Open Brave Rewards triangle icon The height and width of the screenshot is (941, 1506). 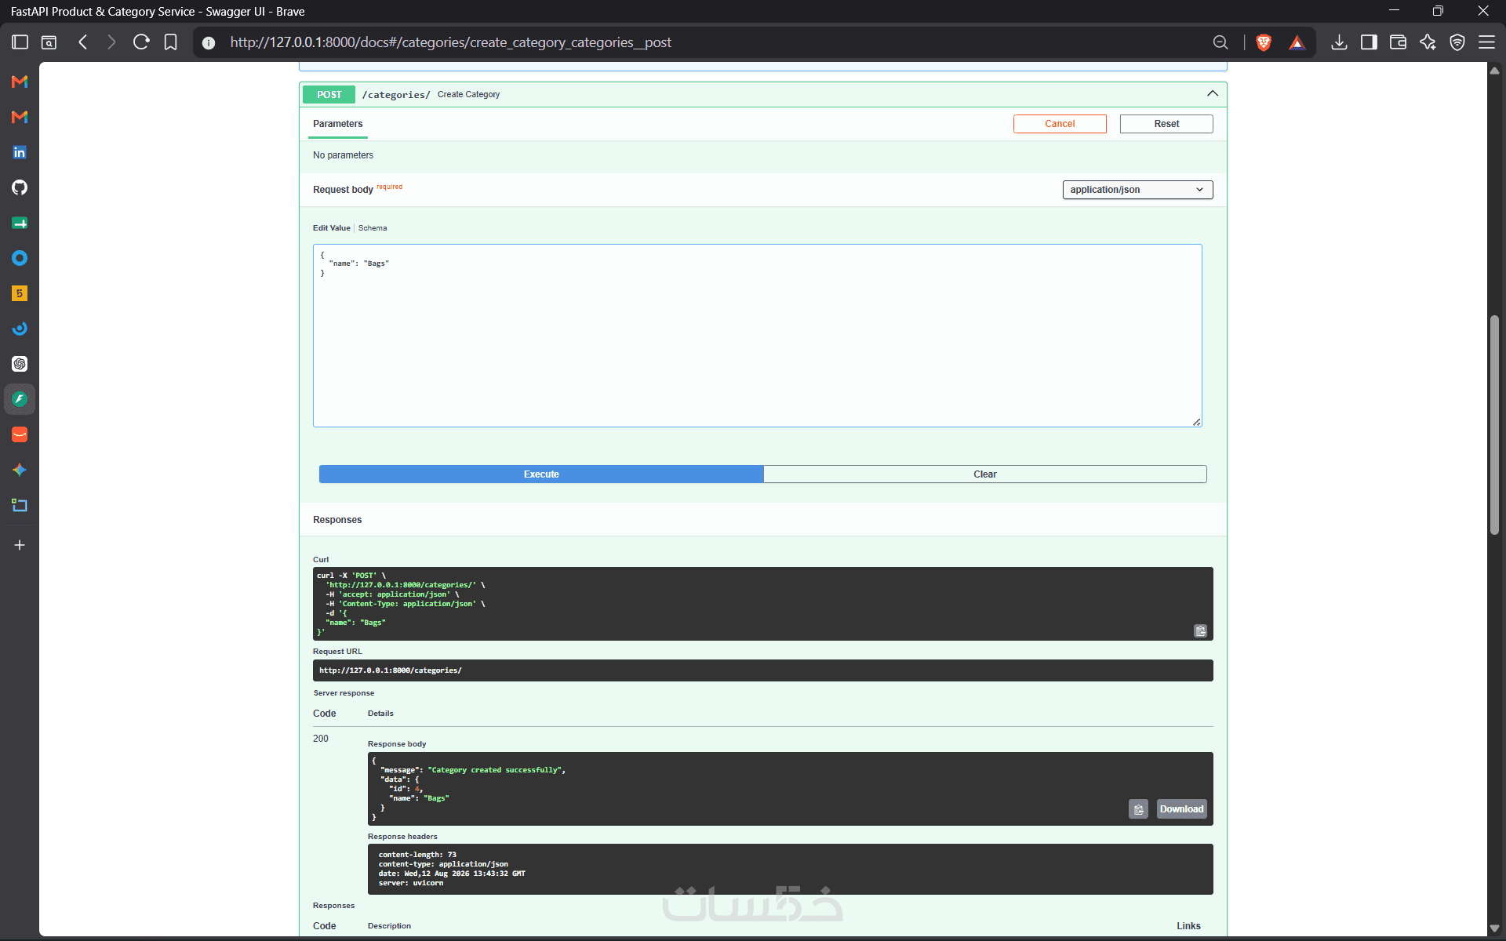pyautogui.click(x=1297, y=42)
